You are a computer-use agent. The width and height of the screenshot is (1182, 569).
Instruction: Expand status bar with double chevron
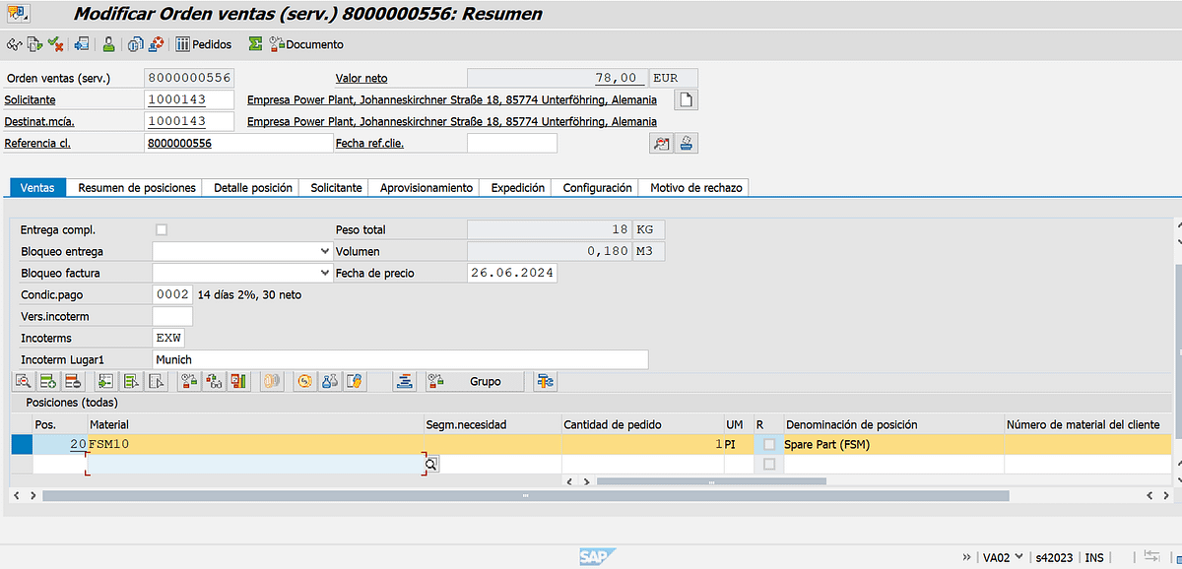[966, 557]
